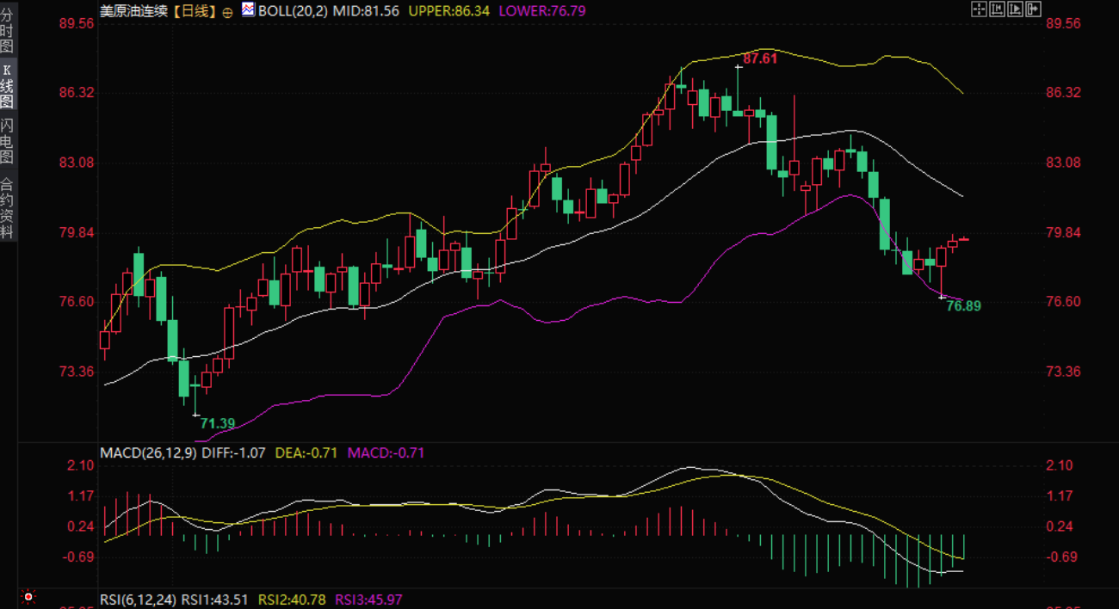This screenshot has width=1119, height=609.
Task: Click the right axis 73.36 price label
Action: [x=1062, y=372]
